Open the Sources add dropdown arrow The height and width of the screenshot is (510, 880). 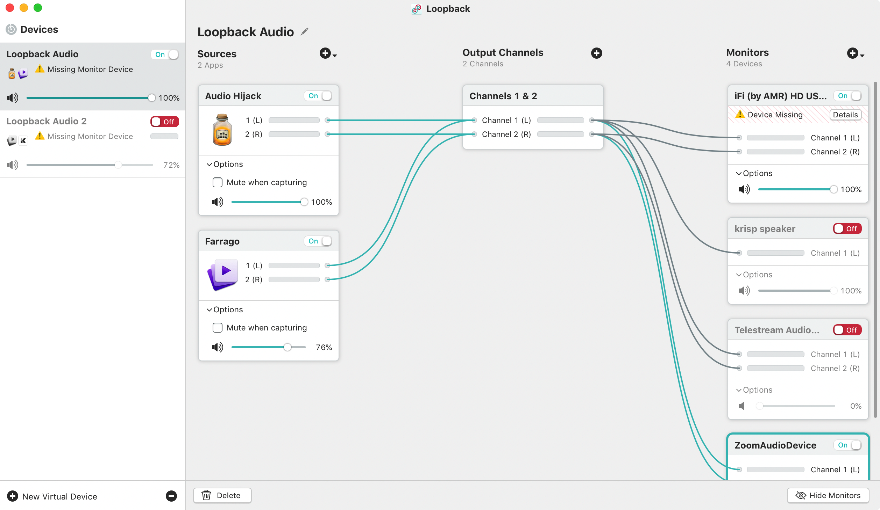(335, 56)
